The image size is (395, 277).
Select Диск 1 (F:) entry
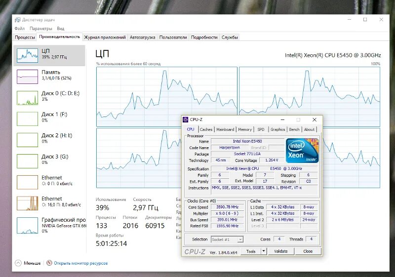(50, 119)
